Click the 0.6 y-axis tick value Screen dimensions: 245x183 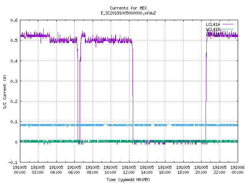click(14, 20)
